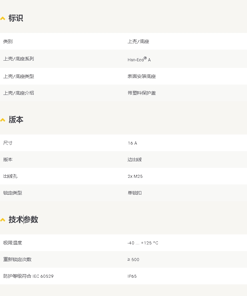Click the 标识 section heading text

(x=16, y=18)
